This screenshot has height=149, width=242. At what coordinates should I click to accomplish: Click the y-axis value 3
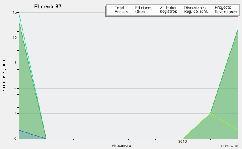[x=15, y=113]
